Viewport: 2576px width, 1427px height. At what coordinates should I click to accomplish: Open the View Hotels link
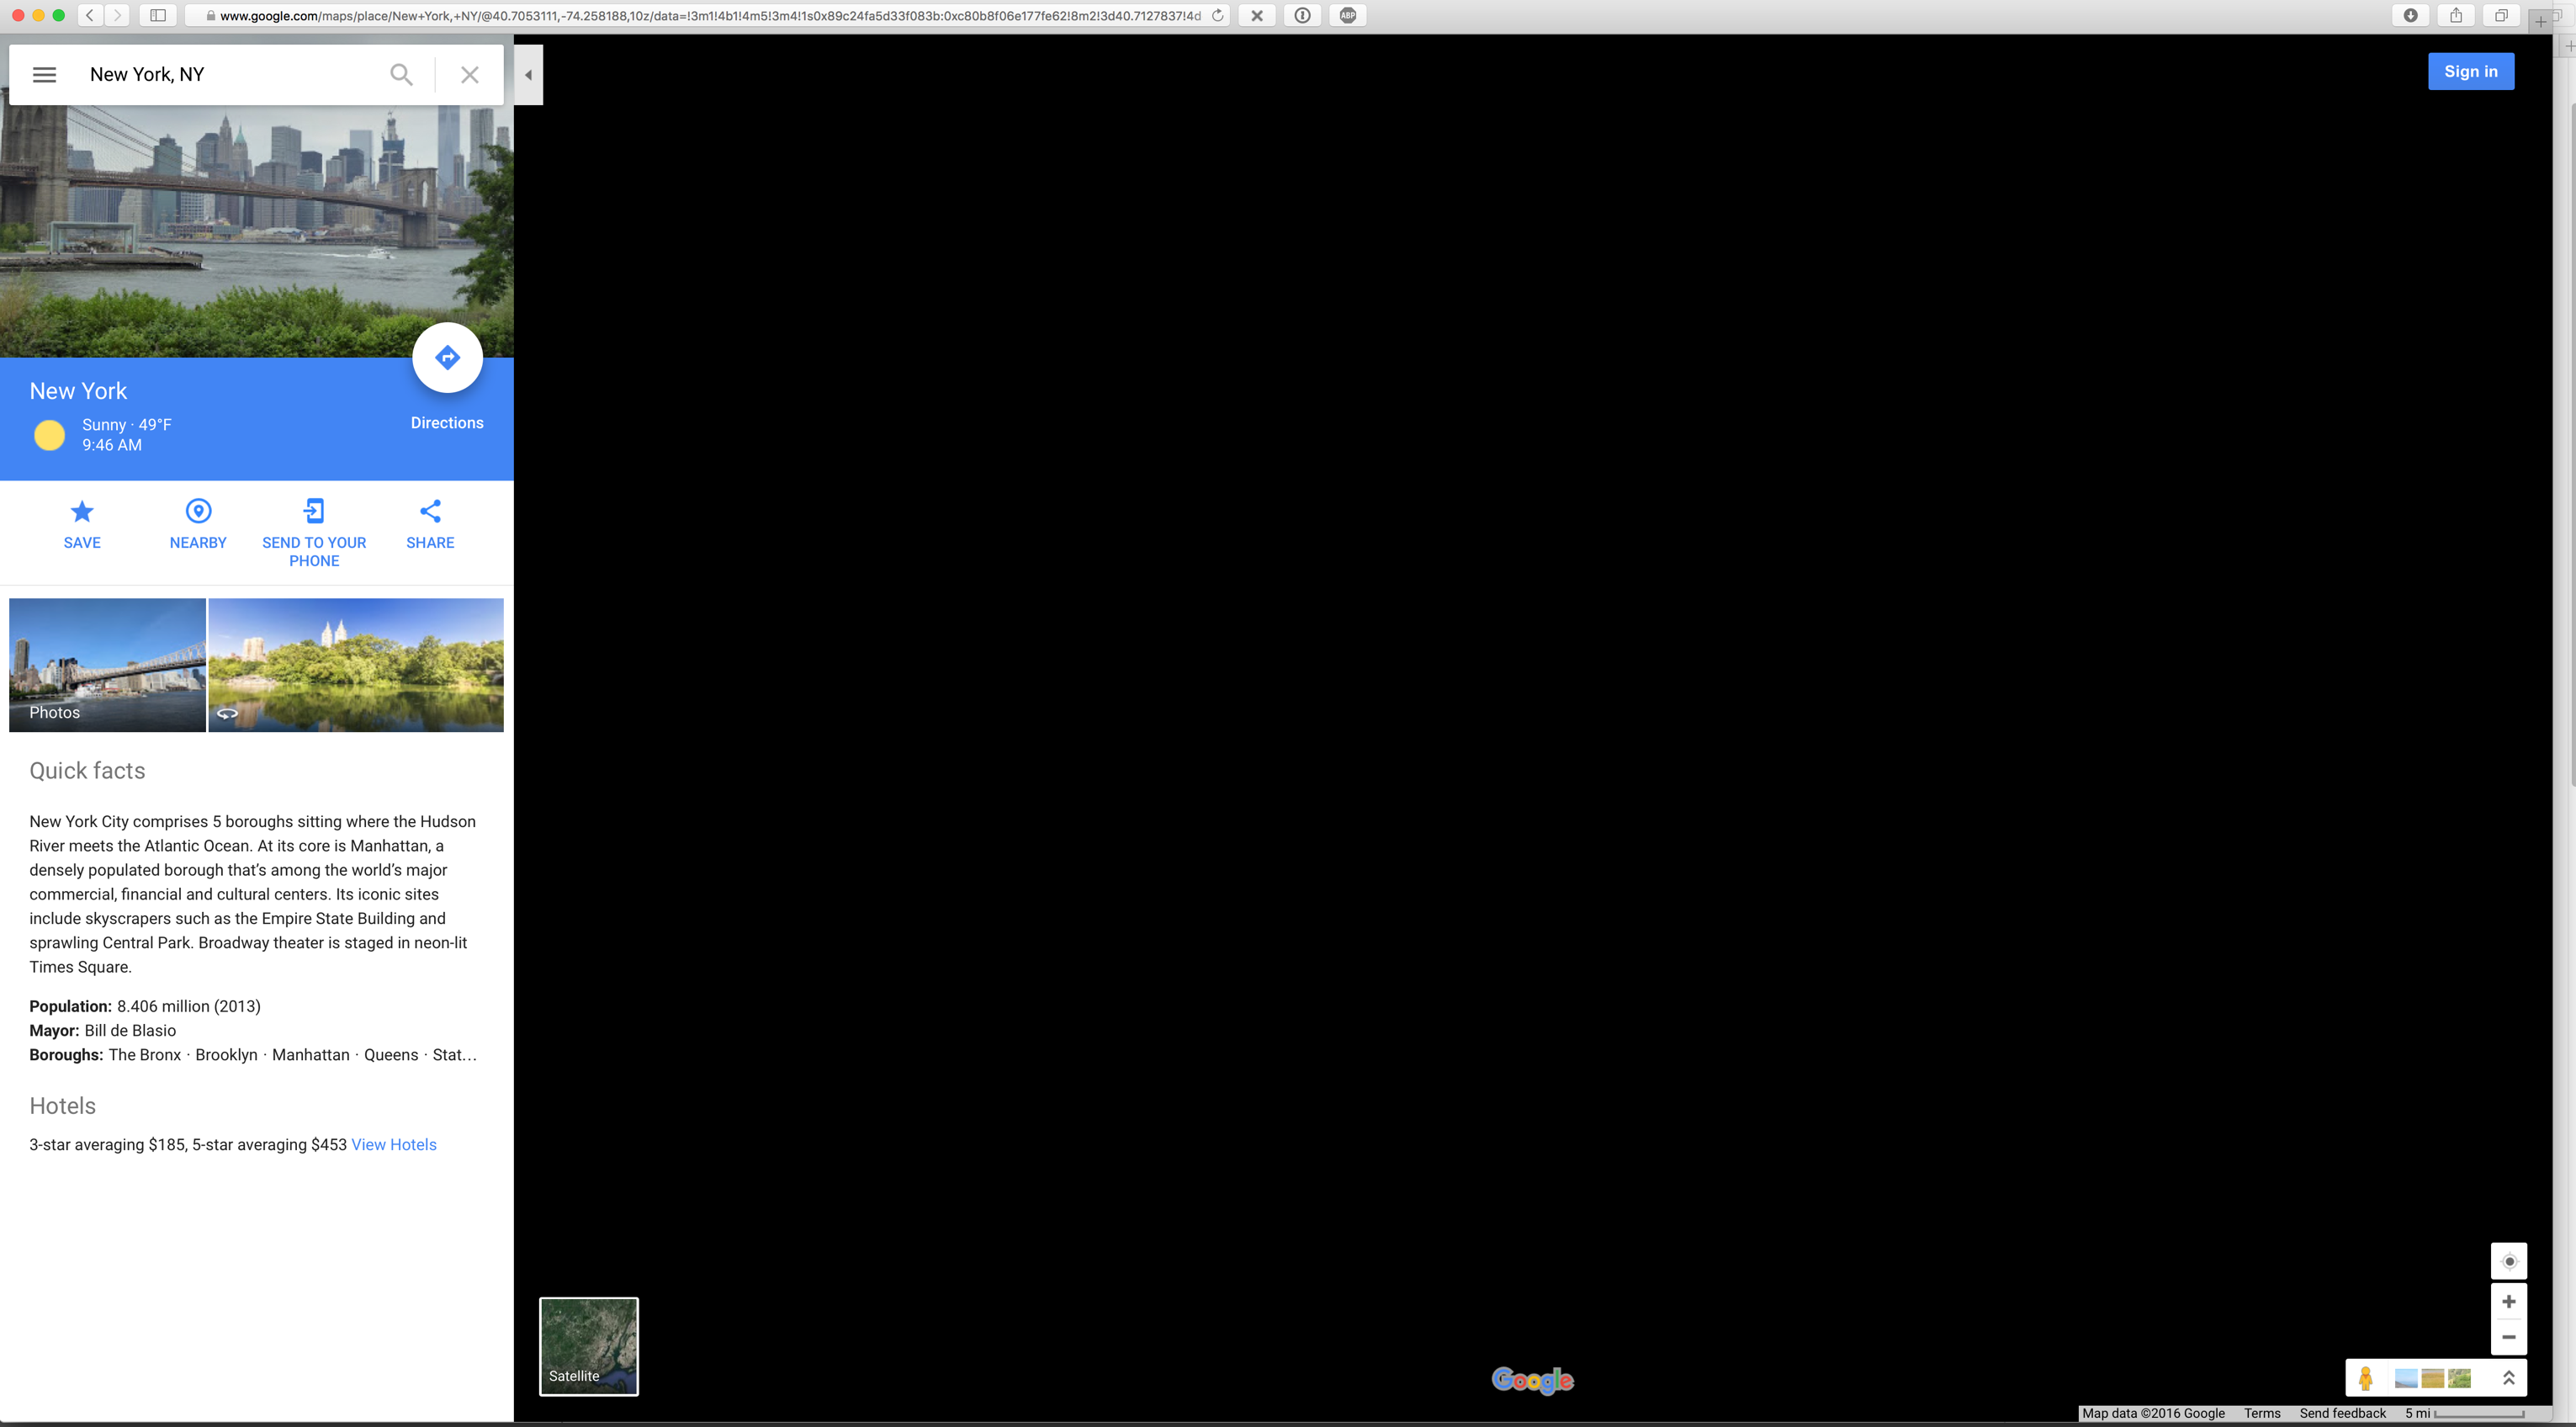394,1144
